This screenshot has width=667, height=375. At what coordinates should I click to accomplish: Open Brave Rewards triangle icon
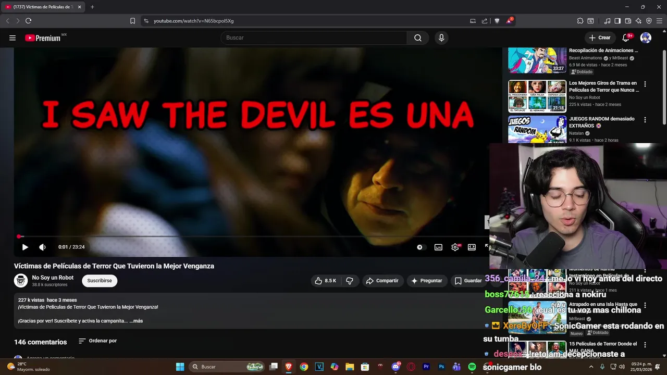click(x=510, y=21)
